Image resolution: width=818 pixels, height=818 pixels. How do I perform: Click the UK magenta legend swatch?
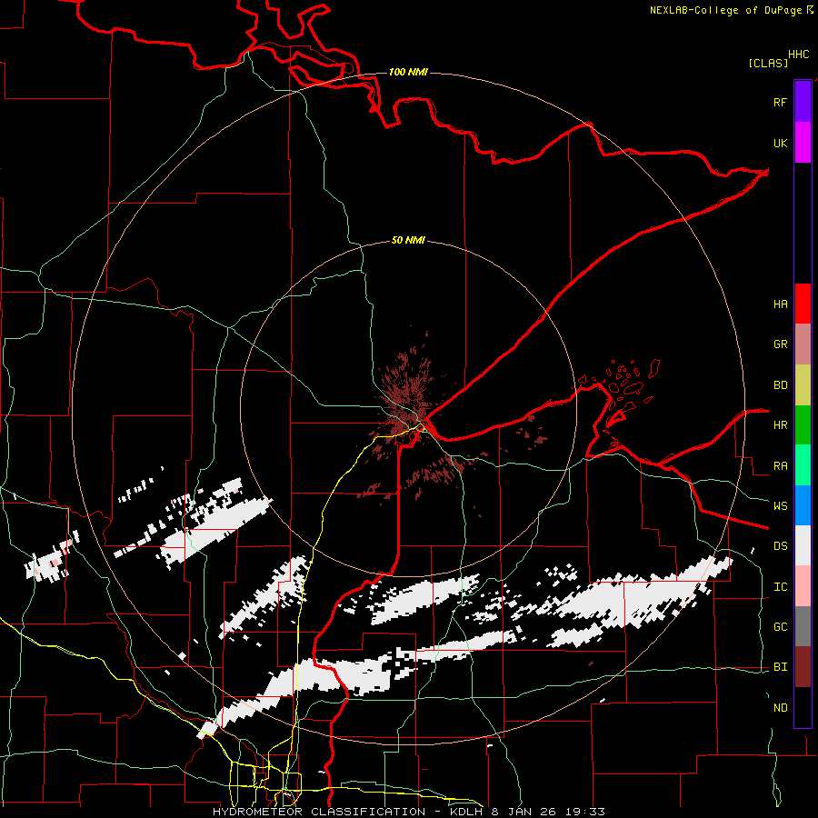[803, 143]
